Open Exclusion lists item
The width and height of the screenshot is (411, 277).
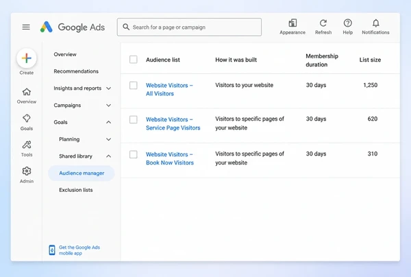click(x=76, y=190)
